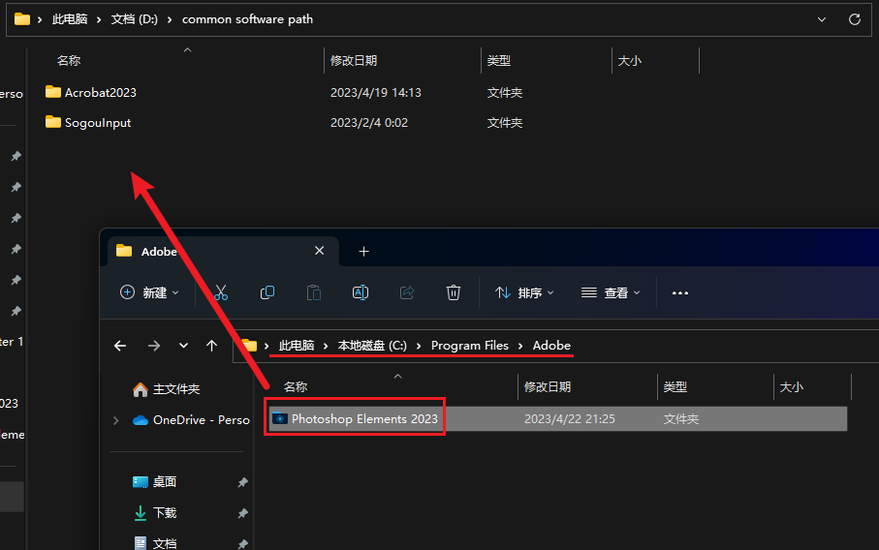Click the date 2023/2/4 0:02
The height and width of the screenshot is (550, 879).
click(369, 123)
